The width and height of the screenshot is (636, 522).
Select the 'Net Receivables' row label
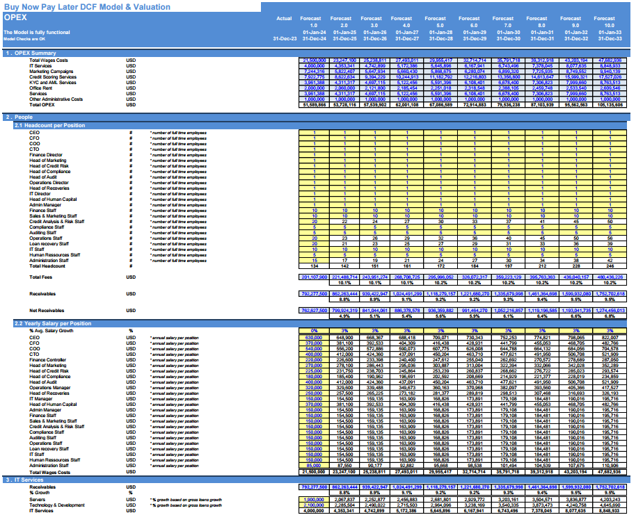47,311
